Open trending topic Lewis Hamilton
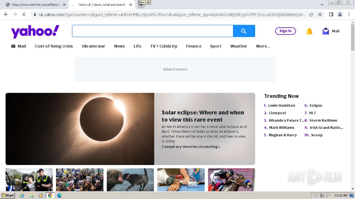Screen dimensions: 355x199 click(282, 105)
